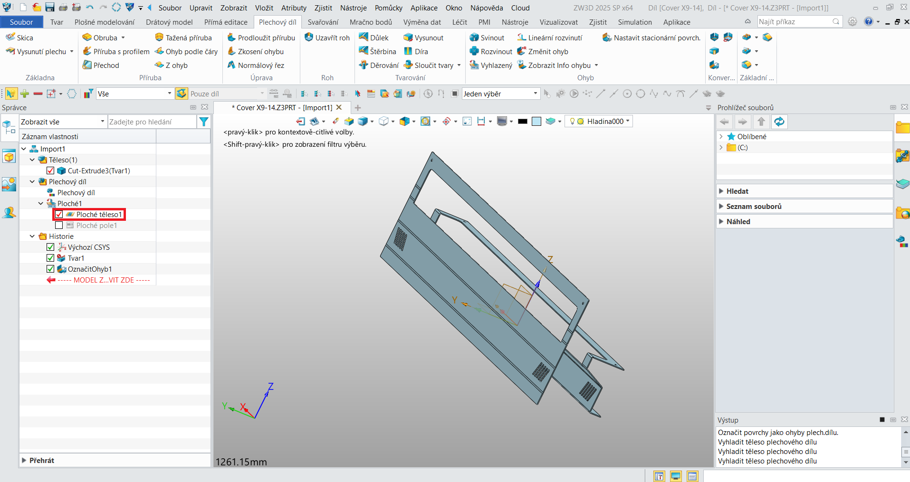Click the Najít příkaz command search box
This screenshot has width=910, height=482.
coord(800,22)
